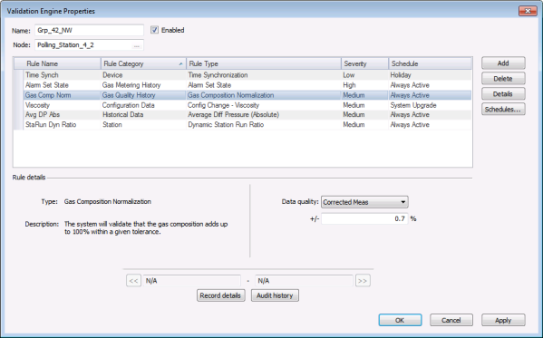The image size is (543, 338).
Task: Sort by Rule Category column header
Action: 143,63
